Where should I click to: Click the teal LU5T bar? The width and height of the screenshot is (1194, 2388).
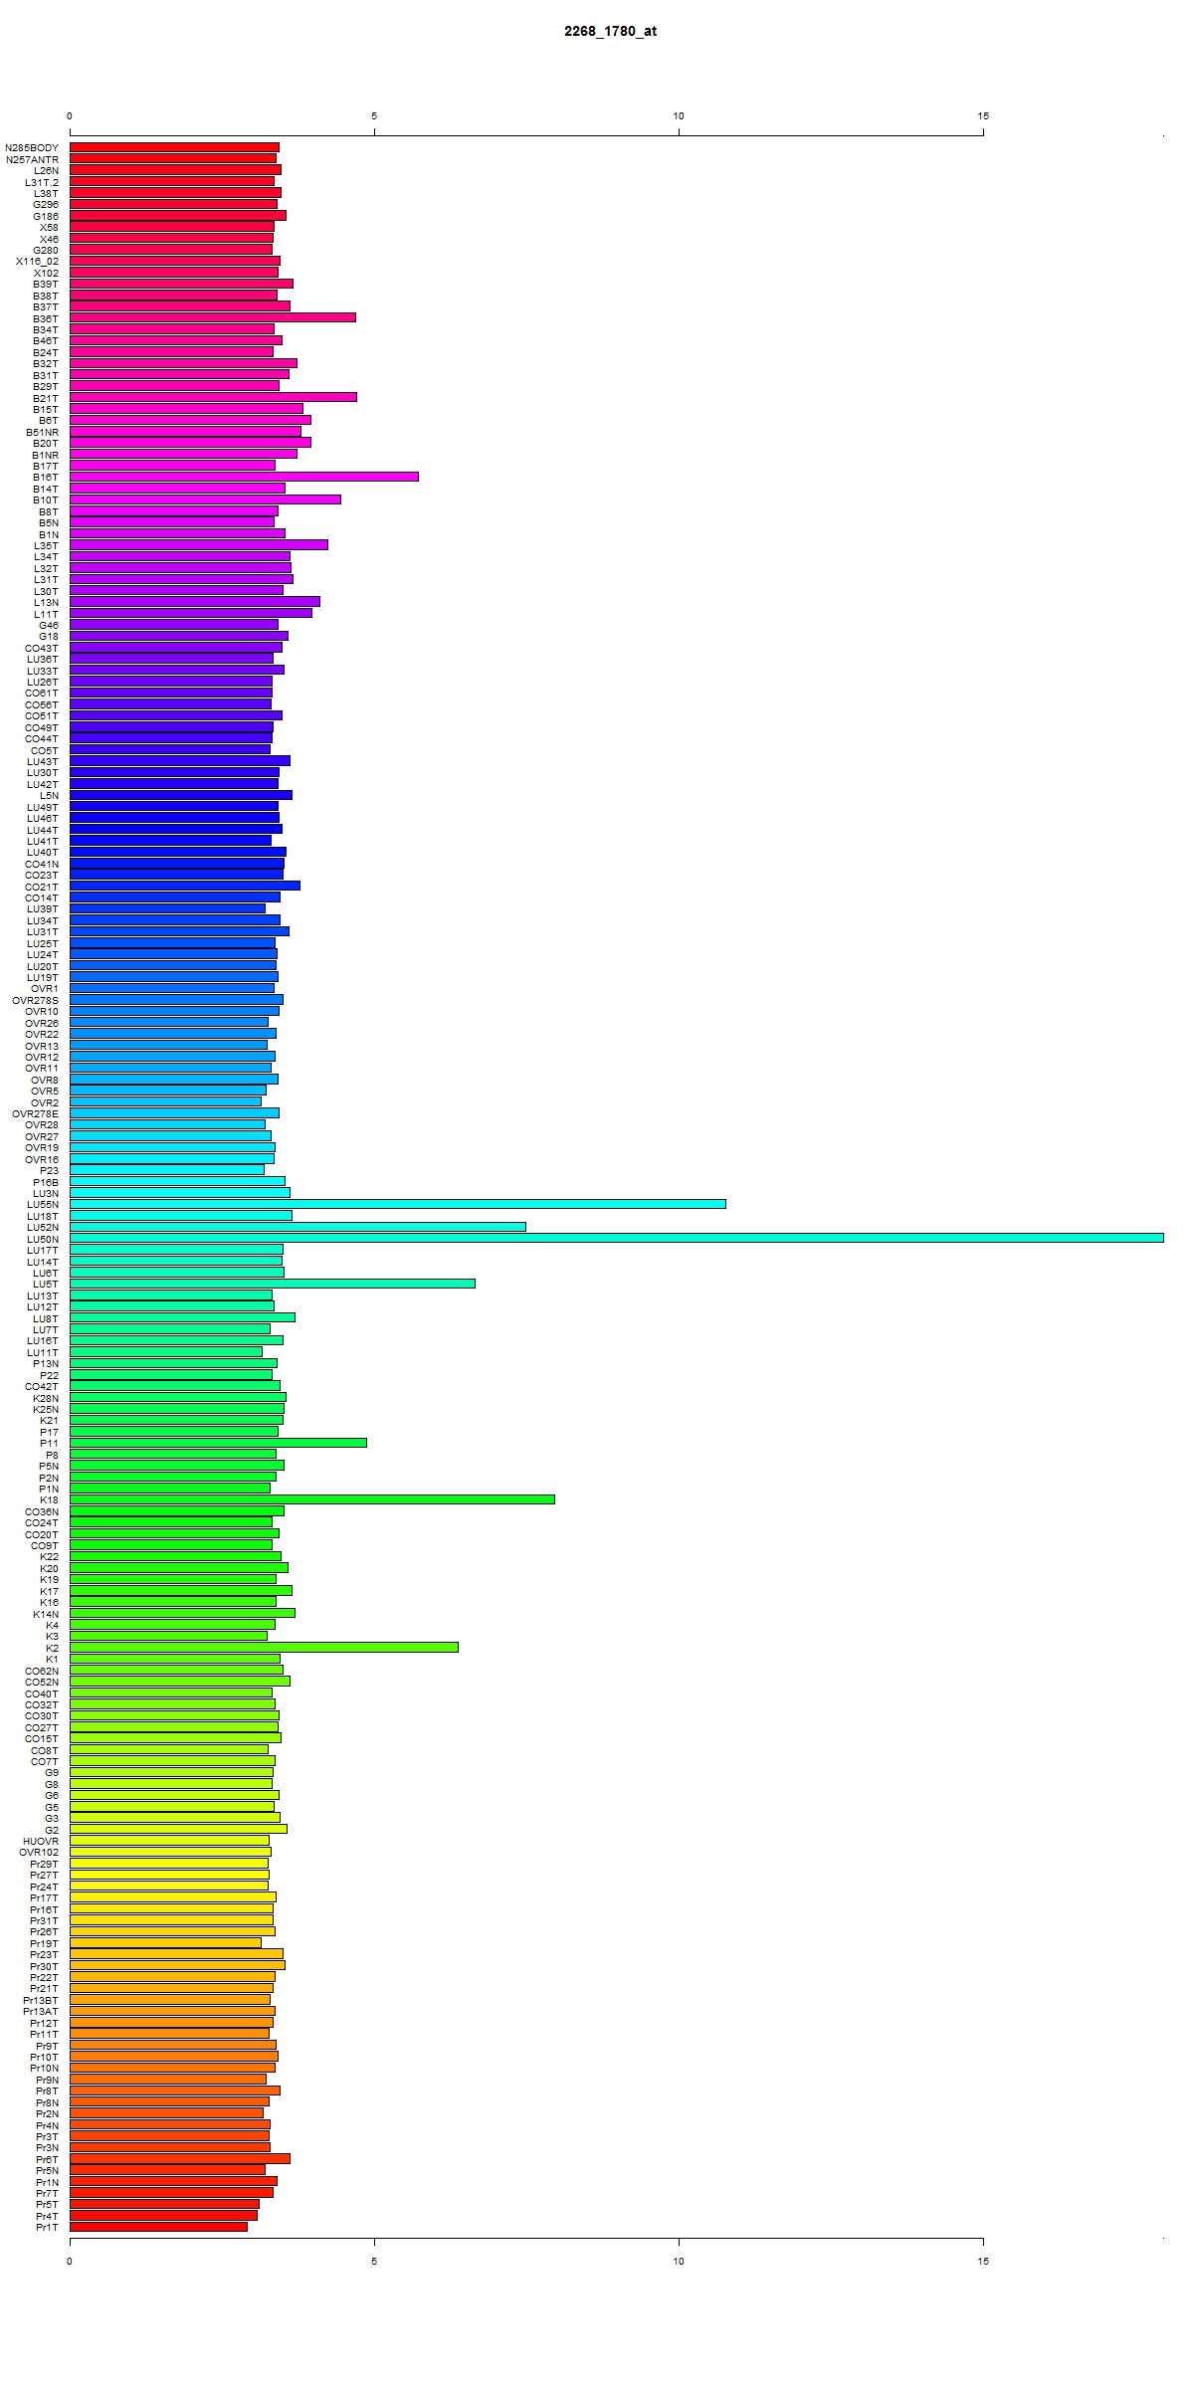pos(273,1285)
